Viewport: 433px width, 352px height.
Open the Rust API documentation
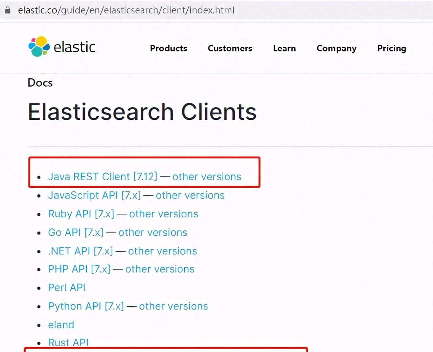pyautogui.click(x=68, y=342)
